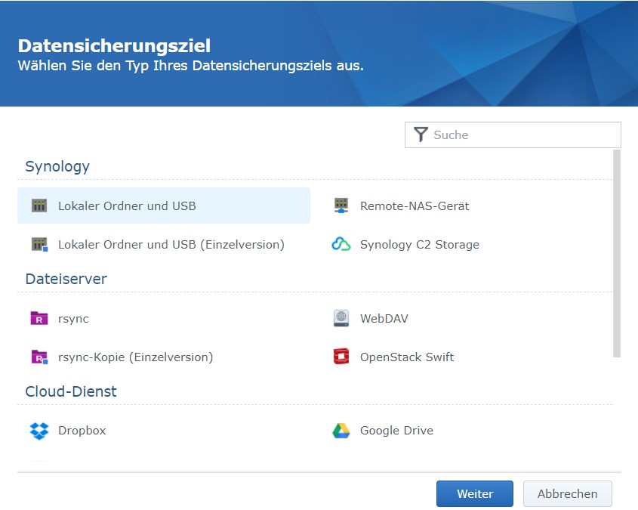Click the OpenStack Swift red icon
The image size is (638, 510).
[341, 357]
